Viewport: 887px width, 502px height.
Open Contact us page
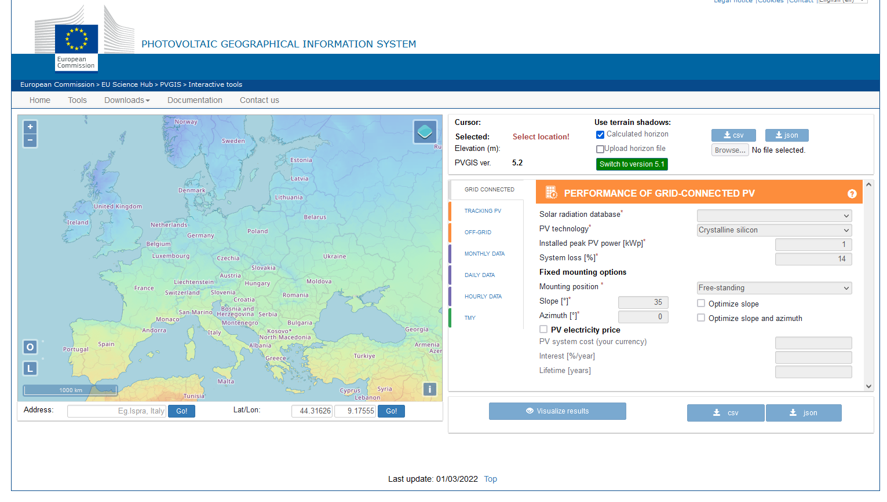(x=260, y=100)
